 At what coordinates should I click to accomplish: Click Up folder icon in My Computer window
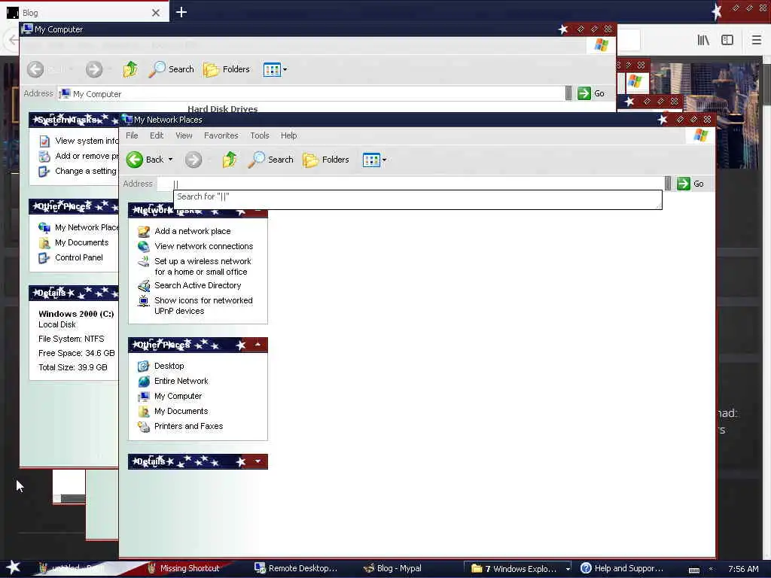(130, 69)
